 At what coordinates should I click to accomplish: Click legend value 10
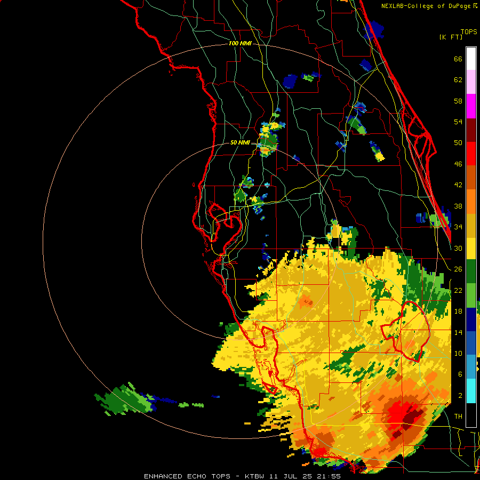point(458,353)
